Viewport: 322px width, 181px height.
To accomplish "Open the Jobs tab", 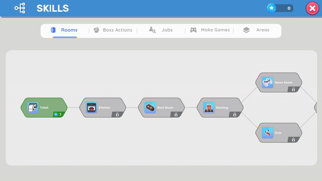I will tap(161, 30).
